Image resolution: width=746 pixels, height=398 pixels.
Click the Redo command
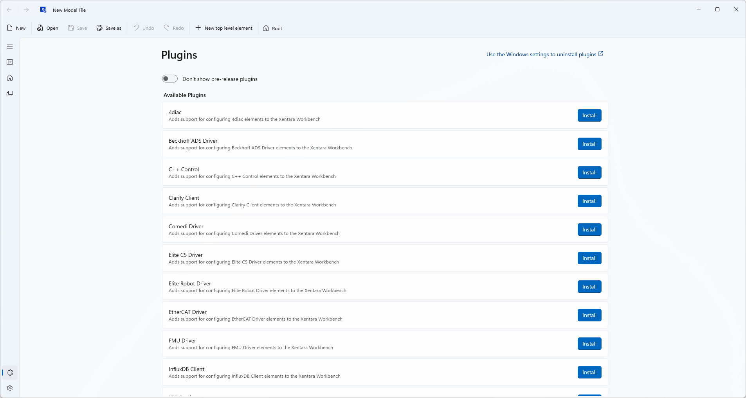pos(174,28)
